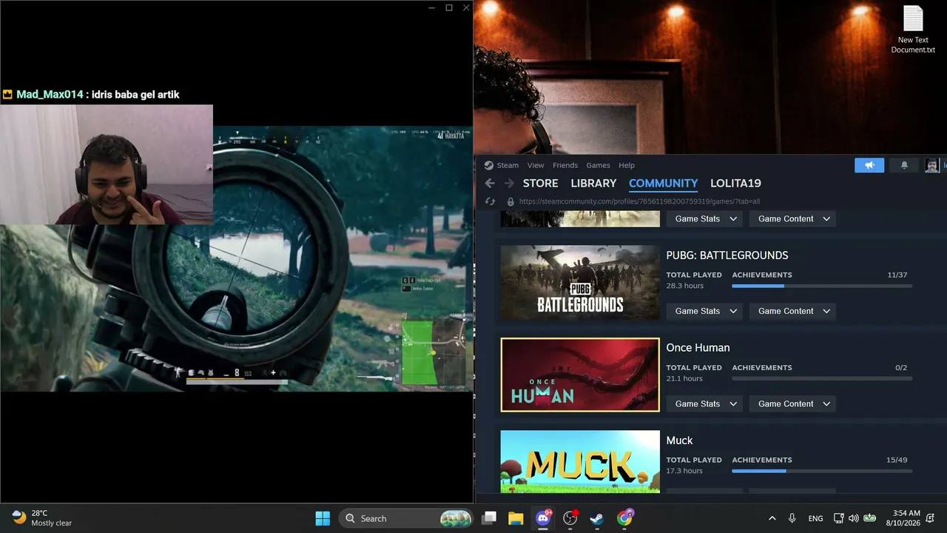
Task: Click the PUBG achievements progress bar
Action: pos(822,286)
